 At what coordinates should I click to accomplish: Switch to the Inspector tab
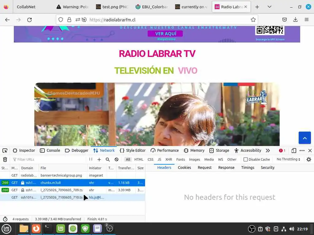coord(24,151)
